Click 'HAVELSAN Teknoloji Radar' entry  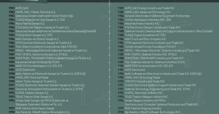point(32,77)
